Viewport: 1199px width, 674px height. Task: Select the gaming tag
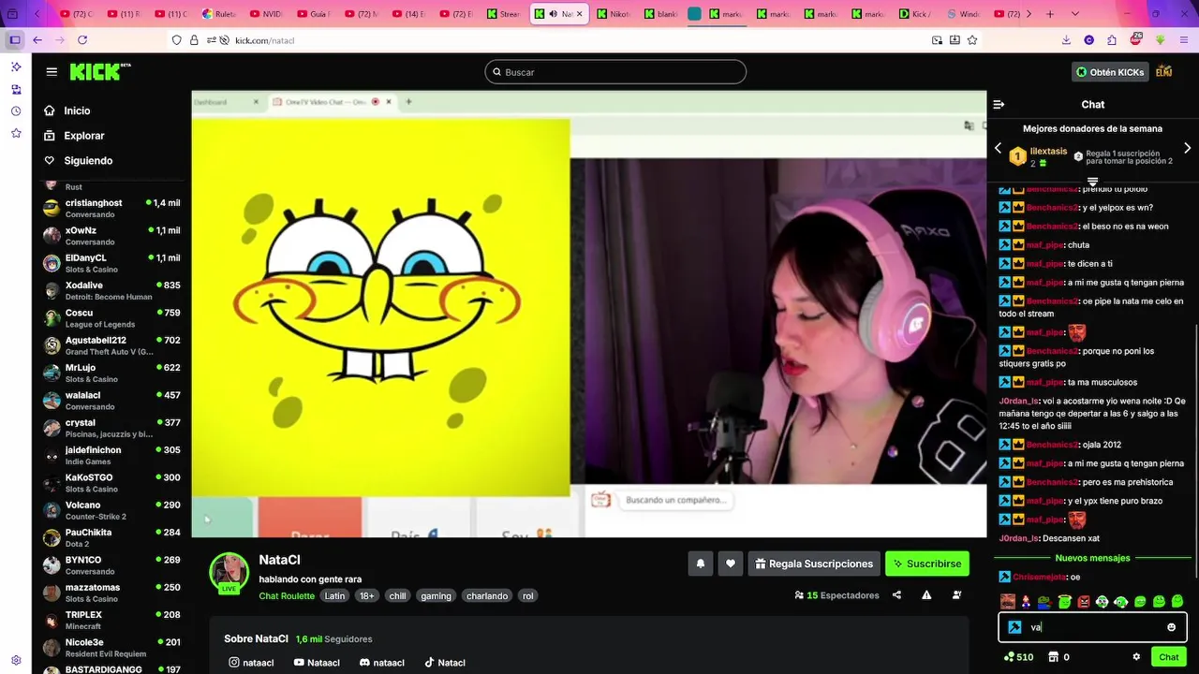(436, 596)
